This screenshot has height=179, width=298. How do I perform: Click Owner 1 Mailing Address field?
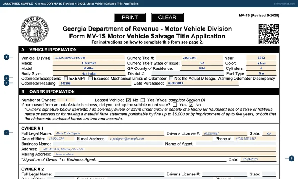tap(165, 154)
